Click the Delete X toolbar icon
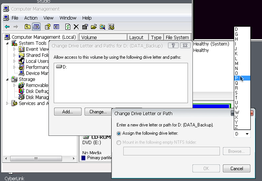This screenshot has width=262, height=181. coord(76,27)
